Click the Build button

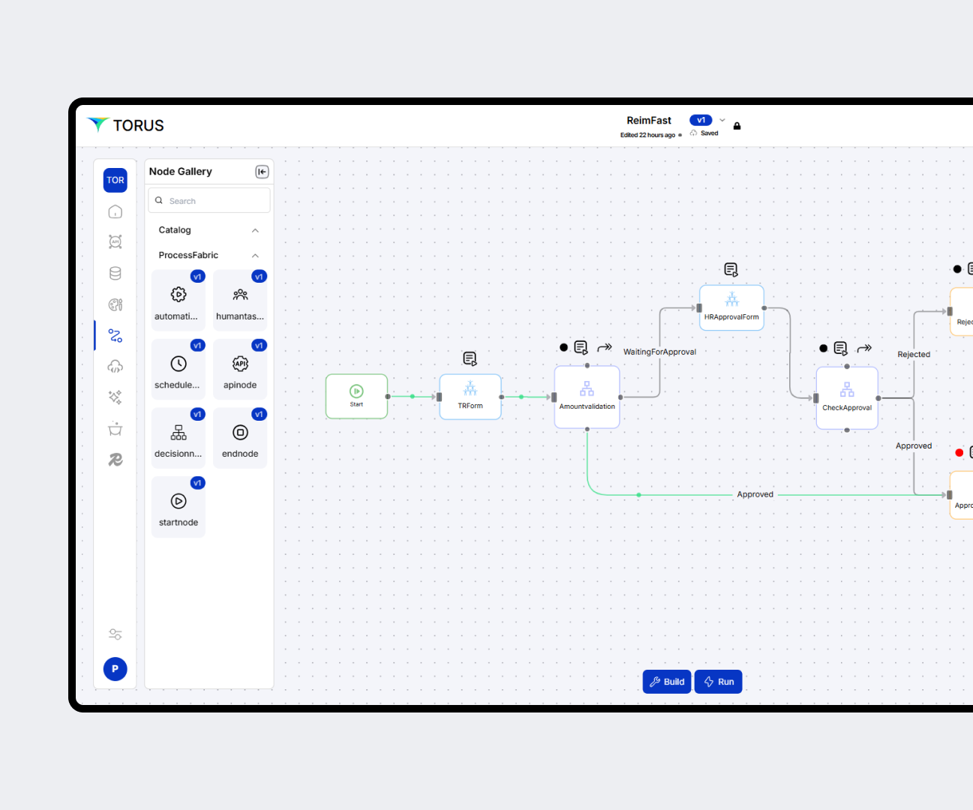[666, 682]
